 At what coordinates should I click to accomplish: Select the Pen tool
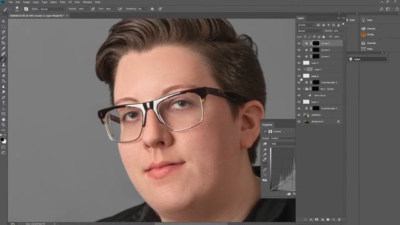[x=3, y=97]
